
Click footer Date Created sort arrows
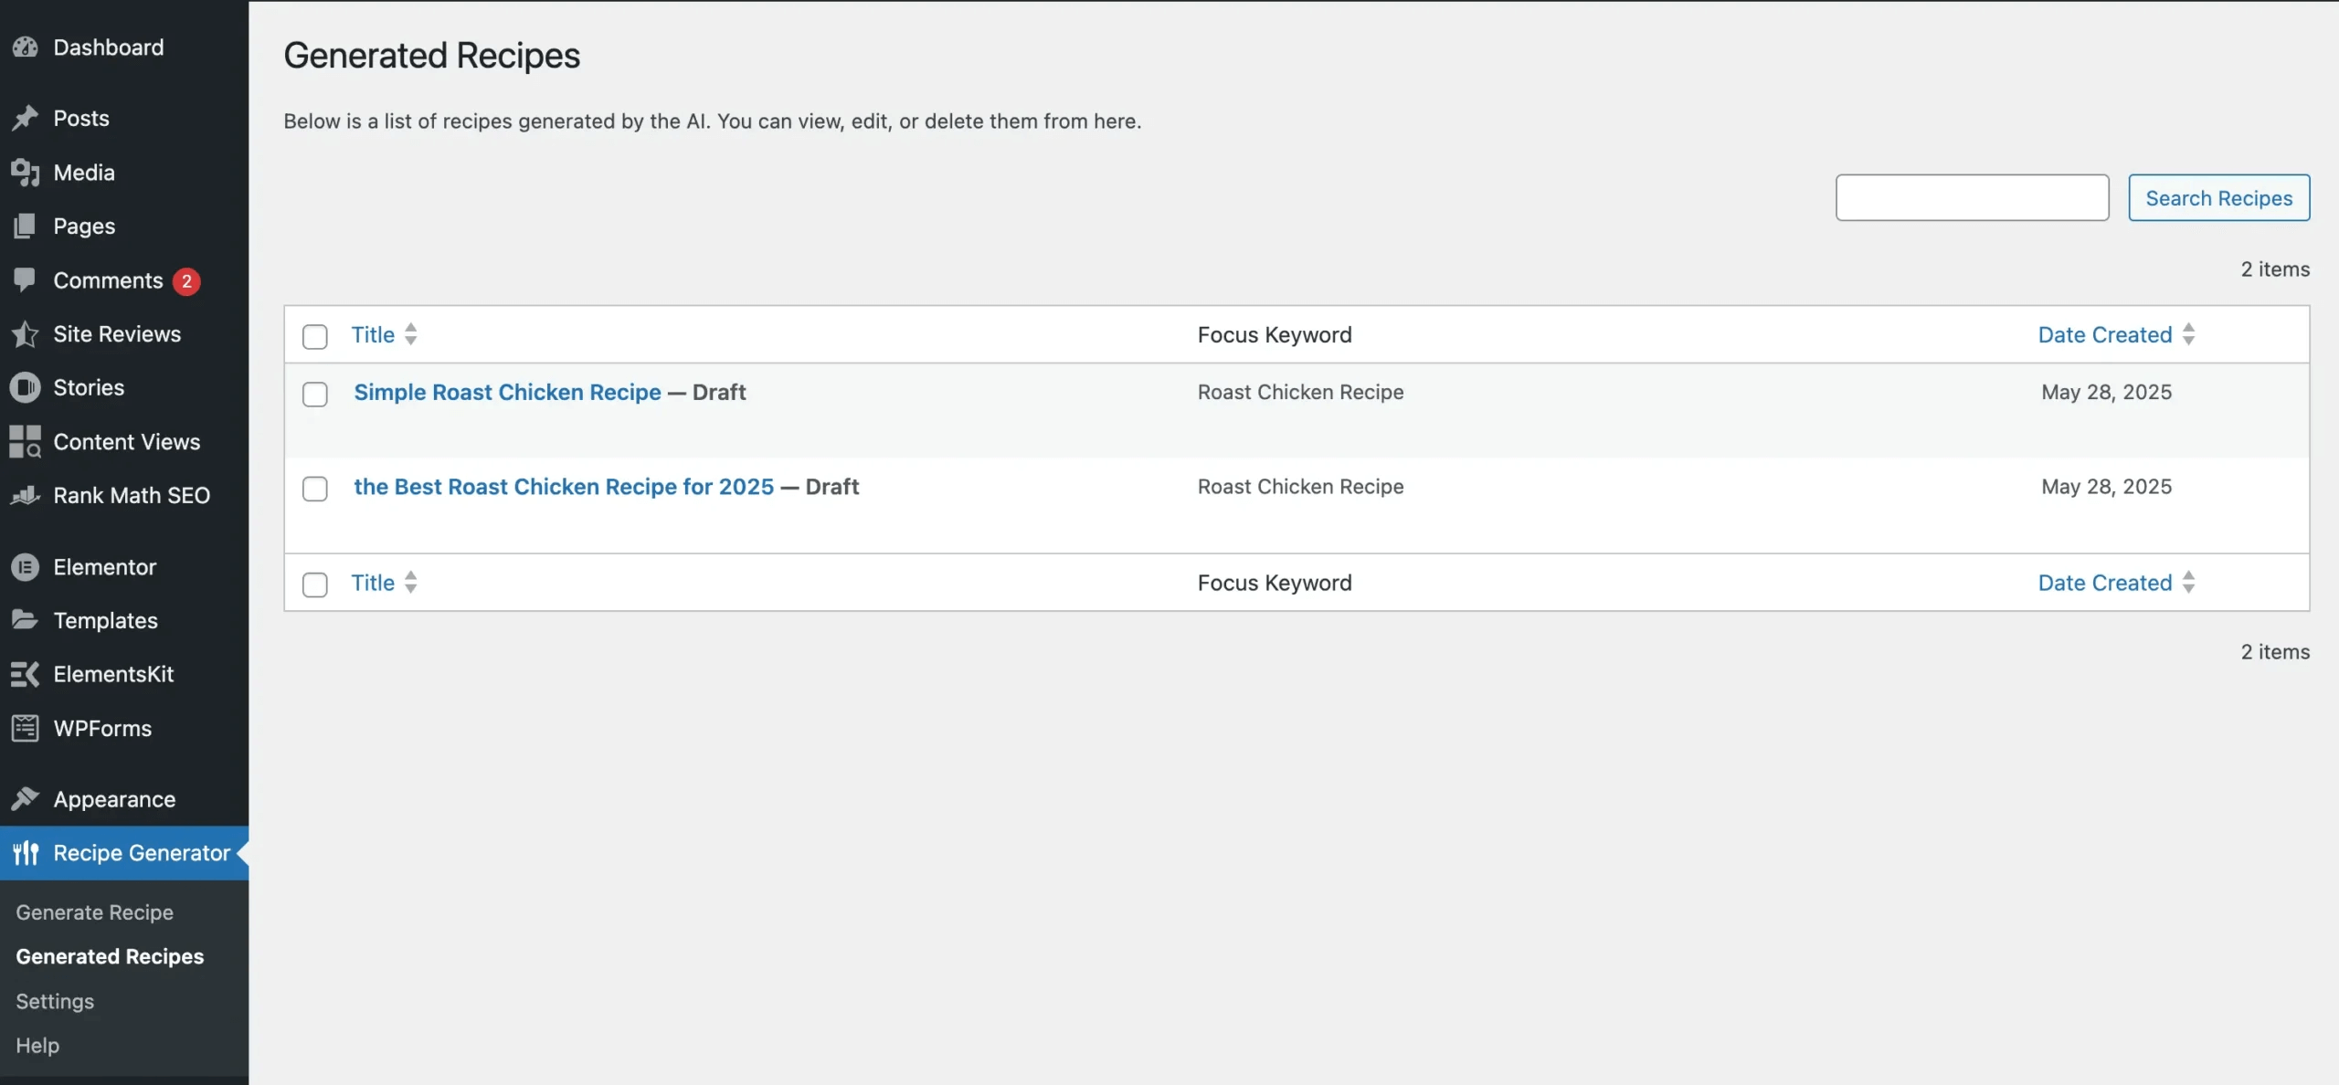point(2188,583)
